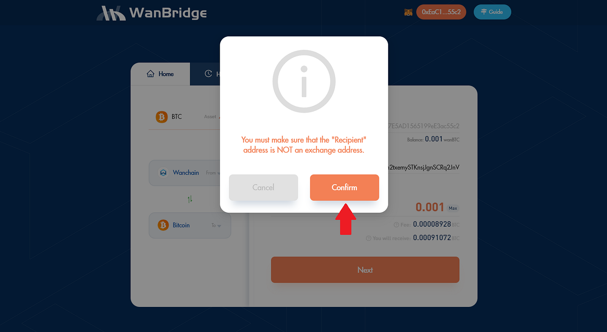The width and height of the screenshot is (607, 332).
Task: Click the BTC asset coin icon
Action: [162, 117]
